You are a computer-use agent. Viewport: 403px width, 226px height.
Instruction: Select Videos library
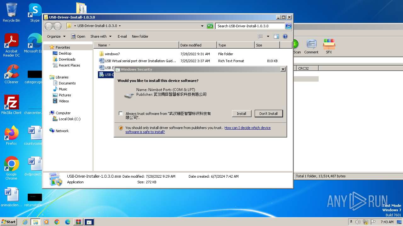click(x=64, y=101)
